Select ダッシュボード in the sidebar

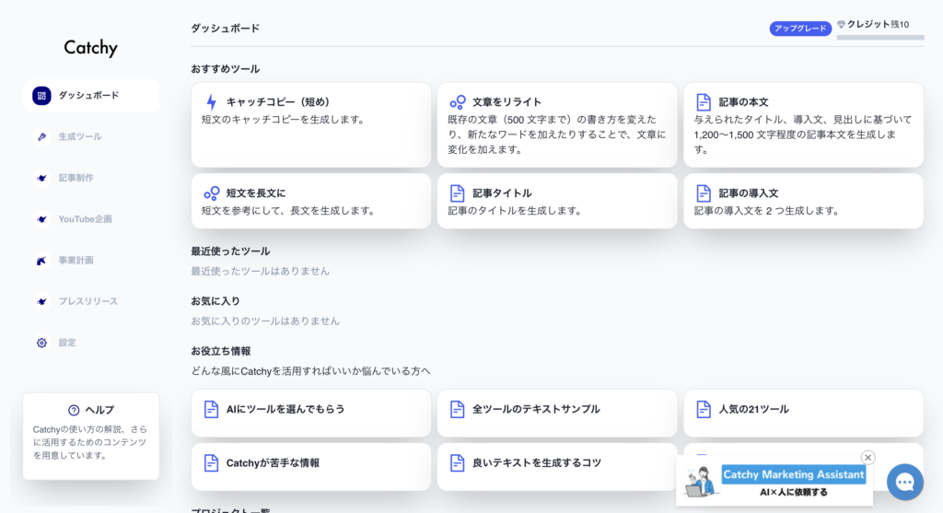pos(91,96)
